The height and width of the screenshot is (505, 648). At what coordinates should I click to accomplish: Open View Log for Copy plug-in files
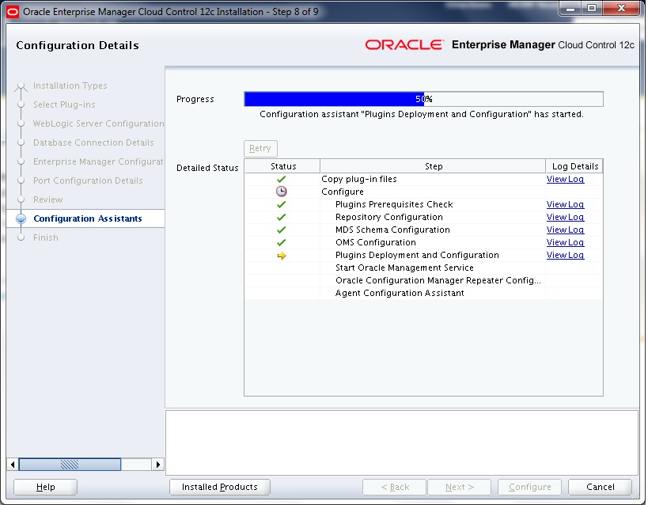565,179
